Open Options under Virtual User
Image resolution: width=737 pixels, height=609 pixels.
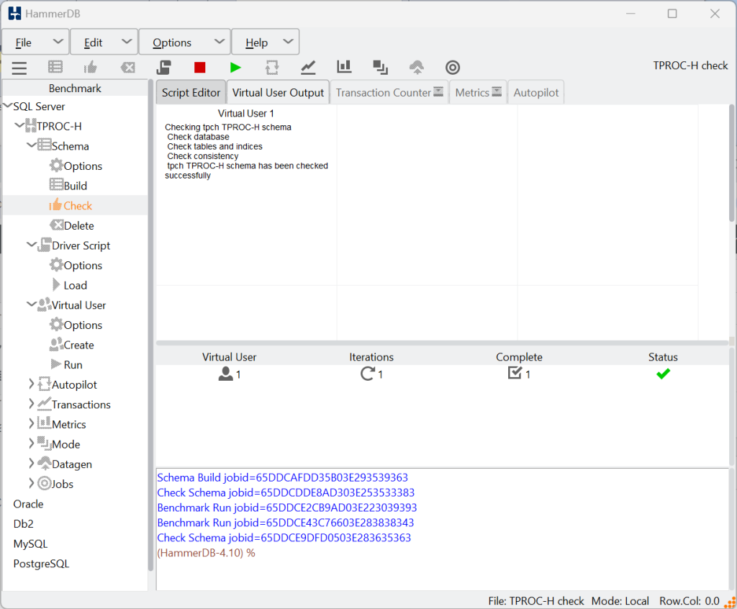click(x=76, y=325)
